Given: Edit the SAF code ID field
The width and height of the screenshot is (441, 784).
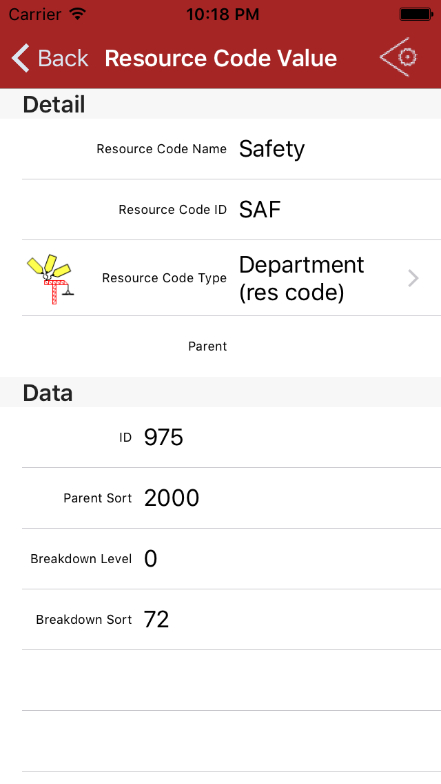Looking at the screenshot, I should [x=260, y=210].
